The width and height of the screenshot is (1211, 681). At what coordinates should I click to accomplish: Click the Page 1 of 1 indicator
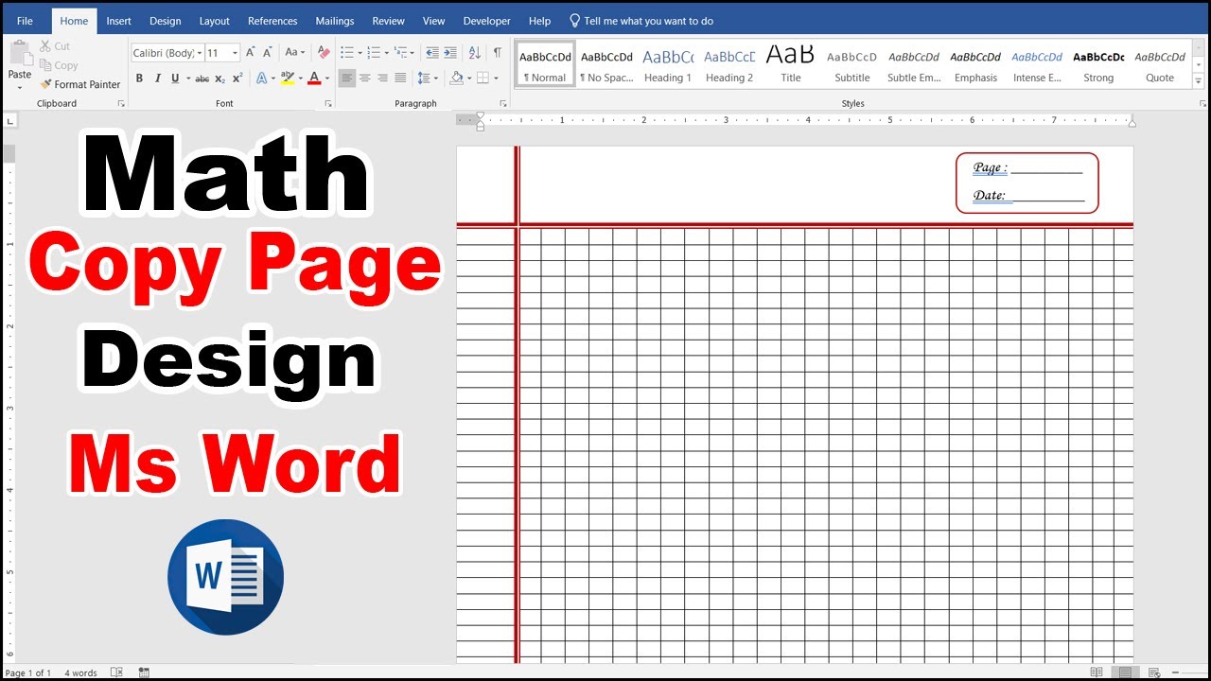[x=28, y=672]
